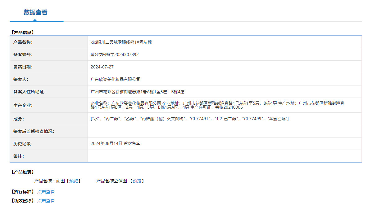Click the 备案人: row label

point(20,79)
